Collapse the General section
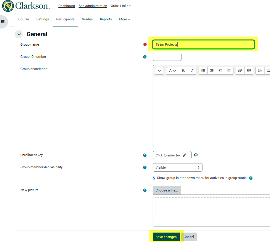Screen dimensions: 270x242 pos(19,34)
